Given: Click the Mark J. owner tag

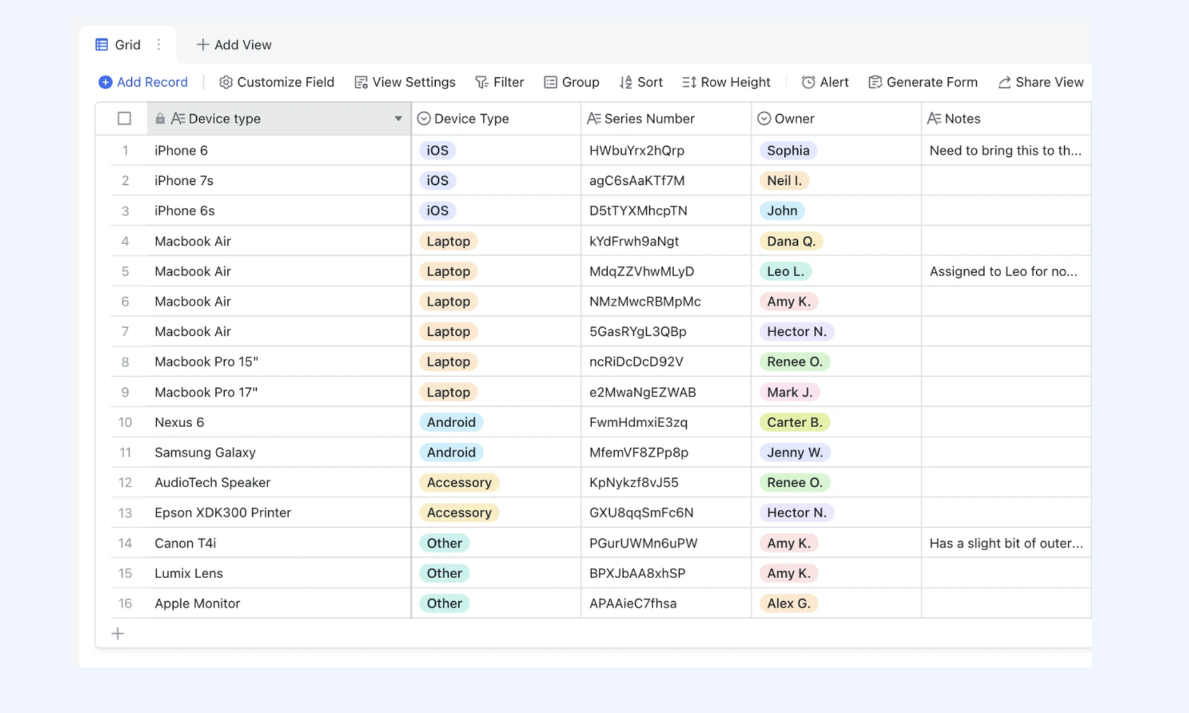Looking at the screenshot, I should tap(789, 392).
